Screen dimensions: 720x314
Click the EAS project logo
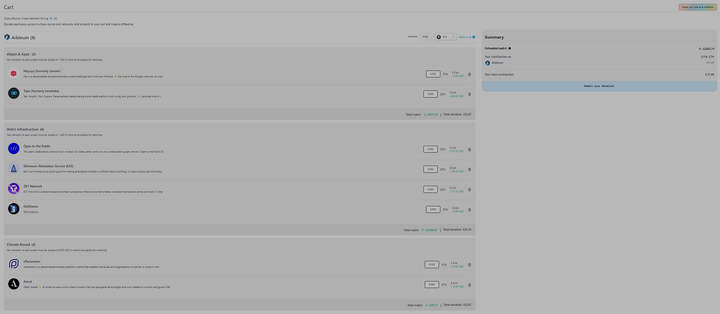13,168
